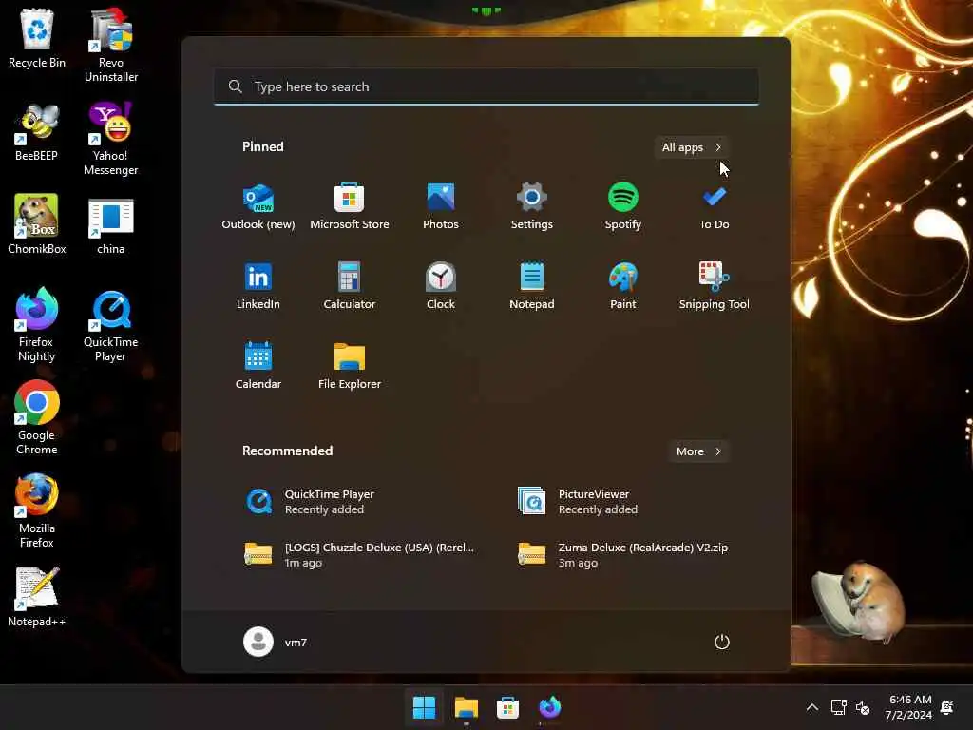The width and height of the screenshot is (973, 730).
Task: Open recommended PictureViewer item
Action: coord(623,502)
